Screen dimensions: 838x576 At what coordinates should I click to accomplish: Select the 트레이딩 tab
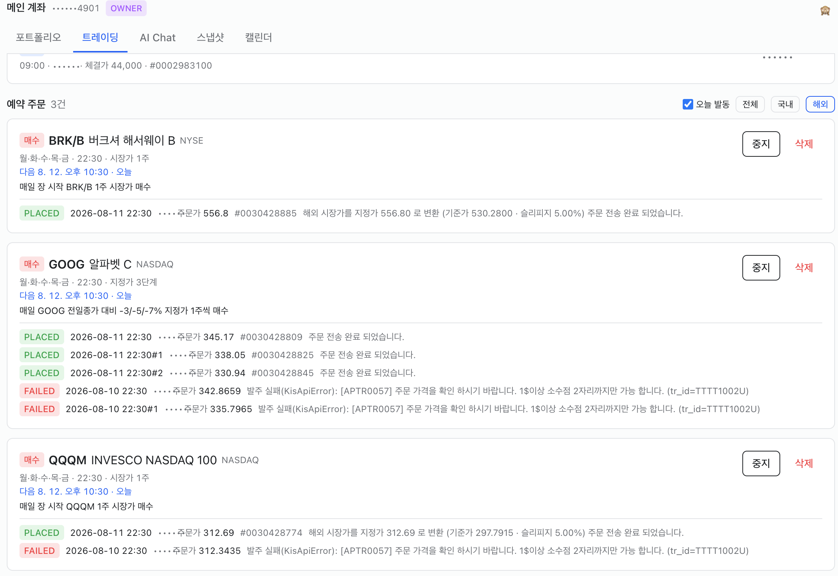[x=100, y=37]
